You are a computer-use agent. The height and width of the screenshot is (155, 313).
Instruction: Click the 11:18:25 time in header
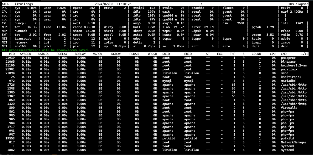[x=124, y=4]
